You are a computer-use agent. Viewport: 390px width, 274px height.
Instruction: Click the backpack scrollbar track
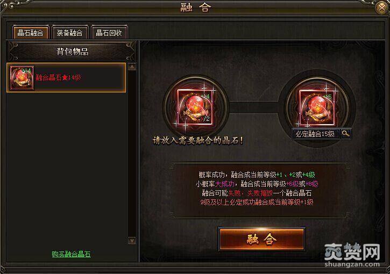coord(132,154)
